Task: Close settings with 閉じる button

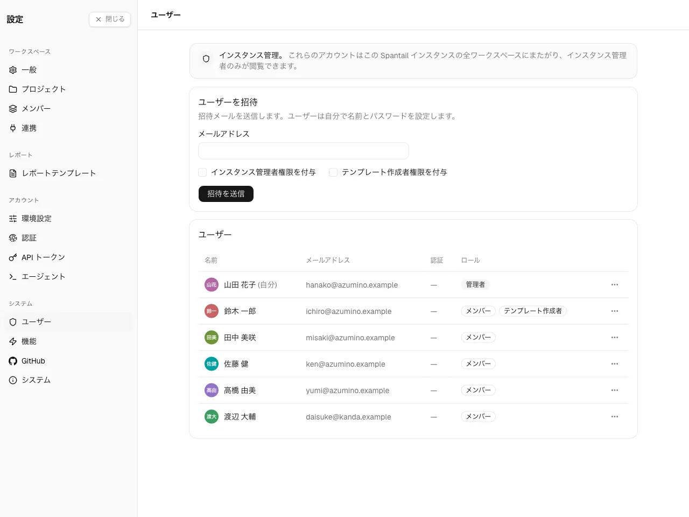Action: coord(110,19)
